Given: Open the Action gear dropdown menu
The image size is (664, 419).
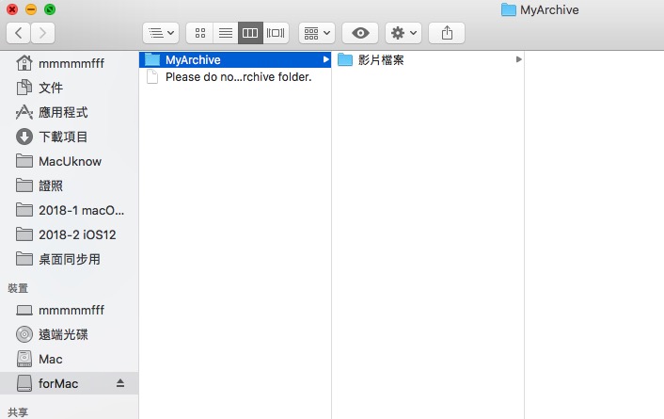Looking at the screenshot, I should point(403,33).
